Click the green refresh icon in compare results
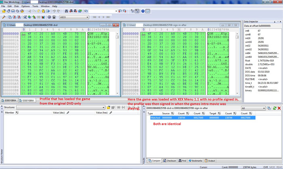The height and width of the screenshot is (169, 283). (x=275, y=108)
